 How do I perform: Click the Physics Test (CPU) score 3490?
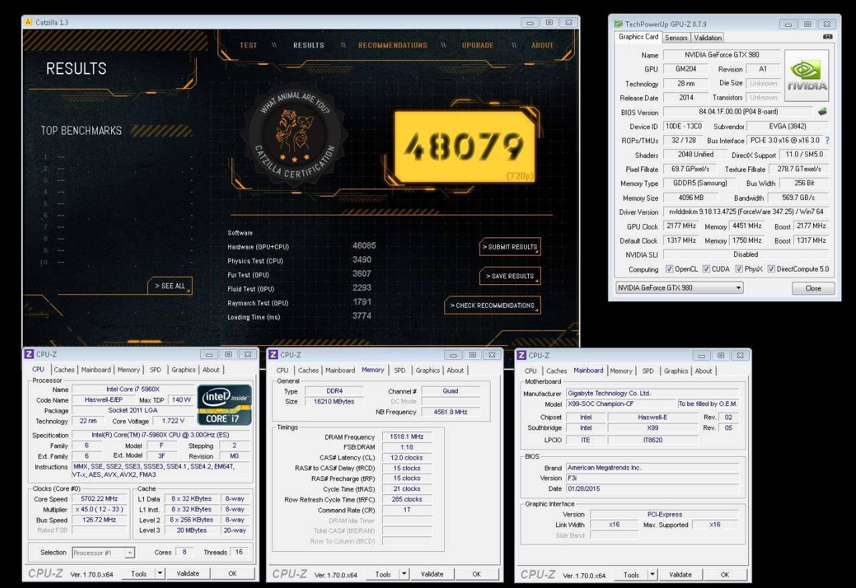point(362,260)
